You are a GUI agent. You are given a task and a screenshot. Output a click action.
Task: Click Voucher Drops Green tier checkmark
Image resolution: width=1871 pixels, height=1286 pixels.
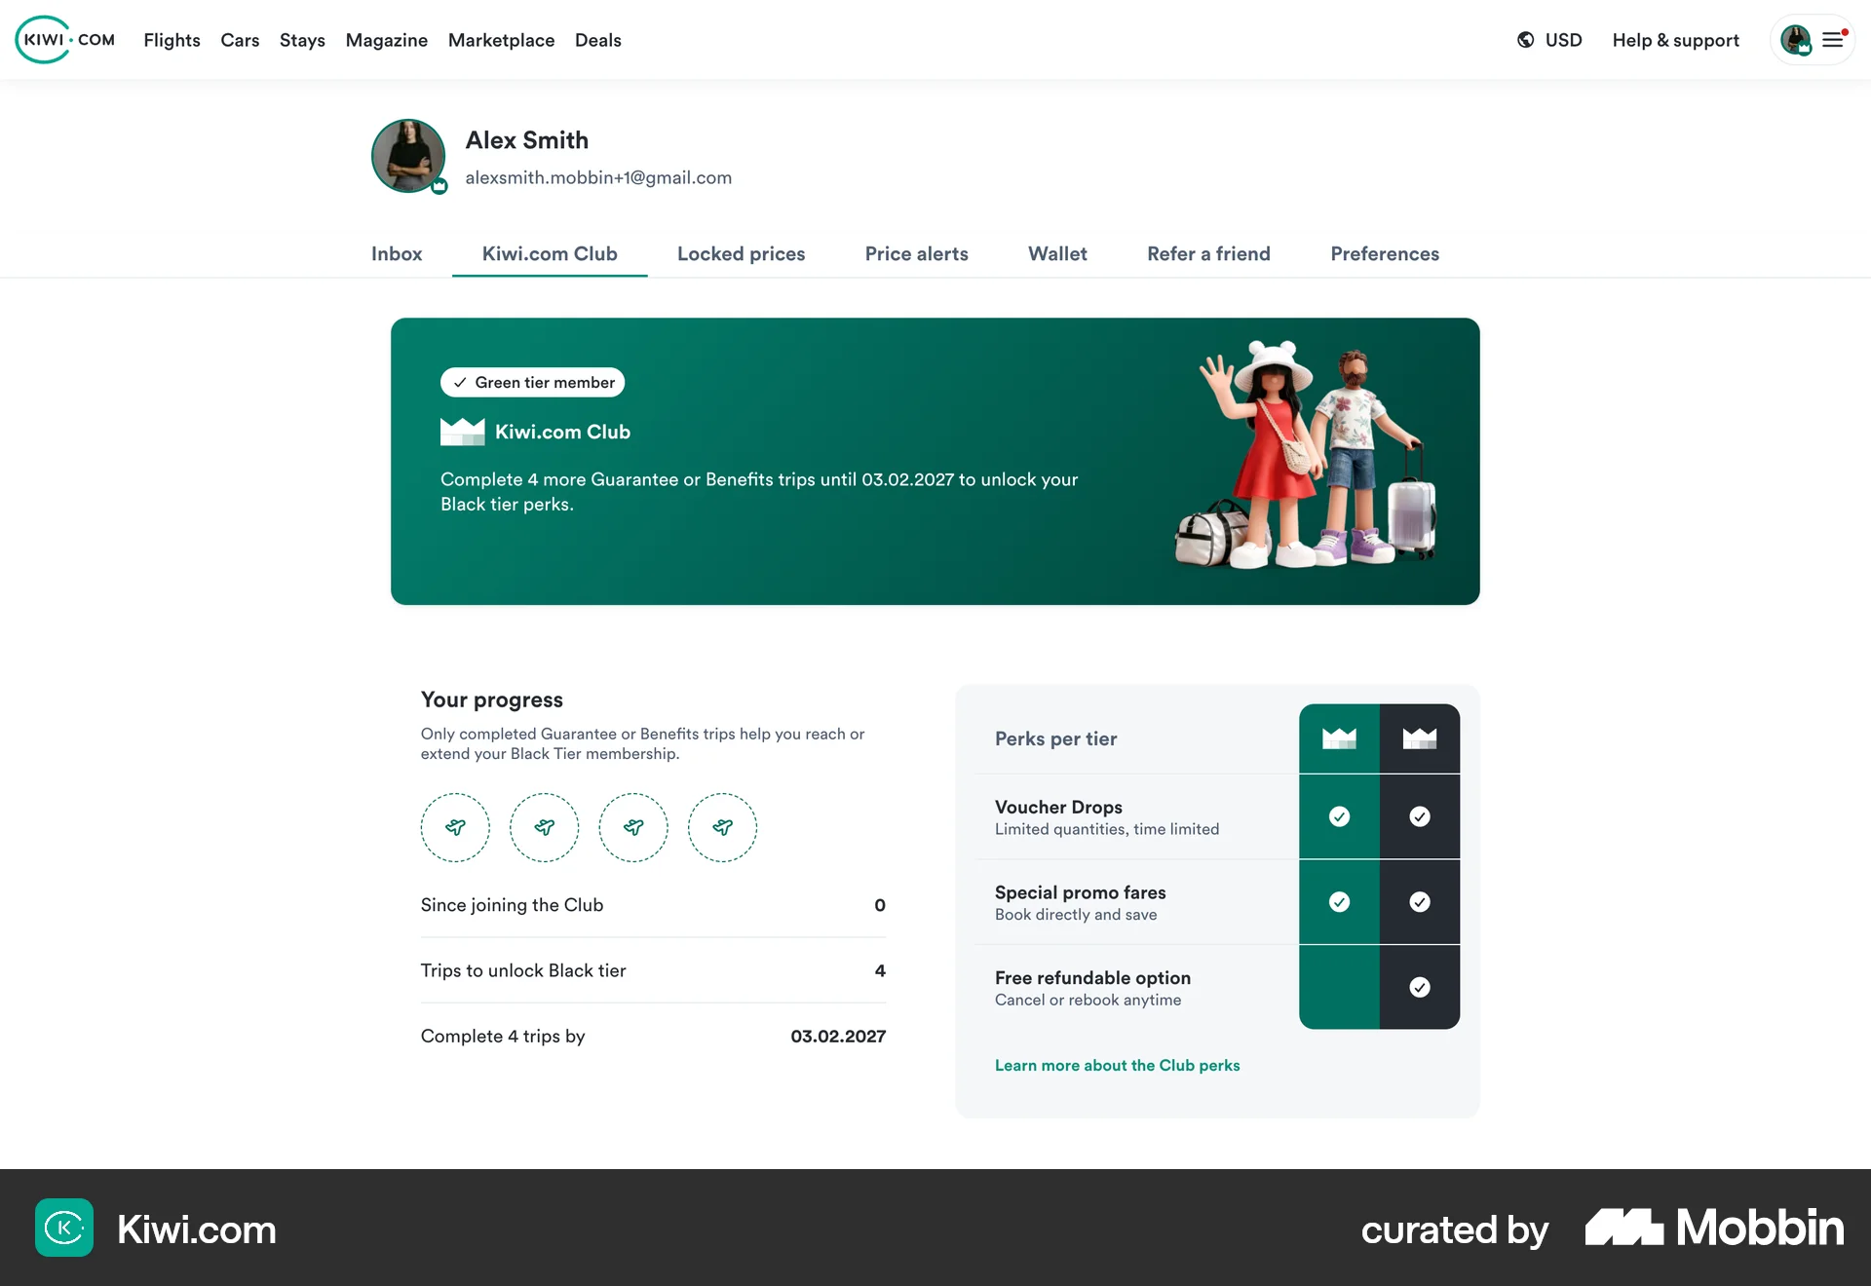pos(1340,816)
